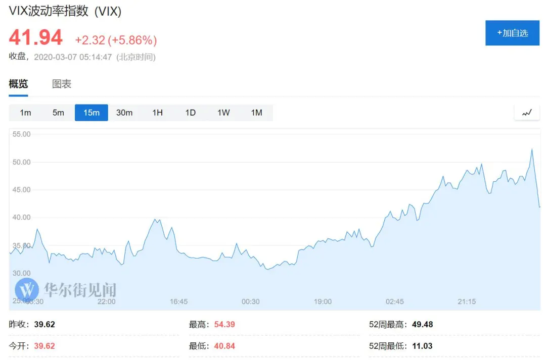This screenshot has width=546, height=360.
Task: Select the 5m chart interval
Action: (x=58, y=113)
